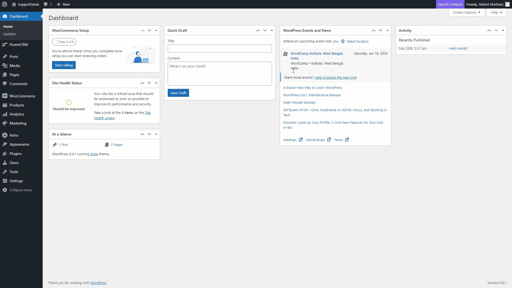The width and height of the screenshot is (512, 288).
Task: Collapse the Activity panel
Action: point(503,30)
